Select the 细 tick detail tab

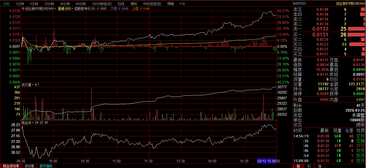pyautogui.click(x=298, y=166)
